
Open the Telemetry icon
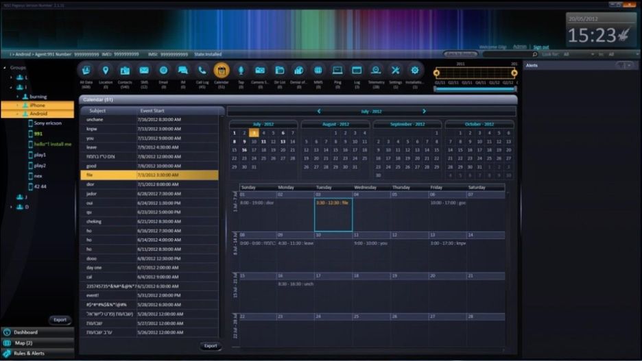(x=376, y=71)
